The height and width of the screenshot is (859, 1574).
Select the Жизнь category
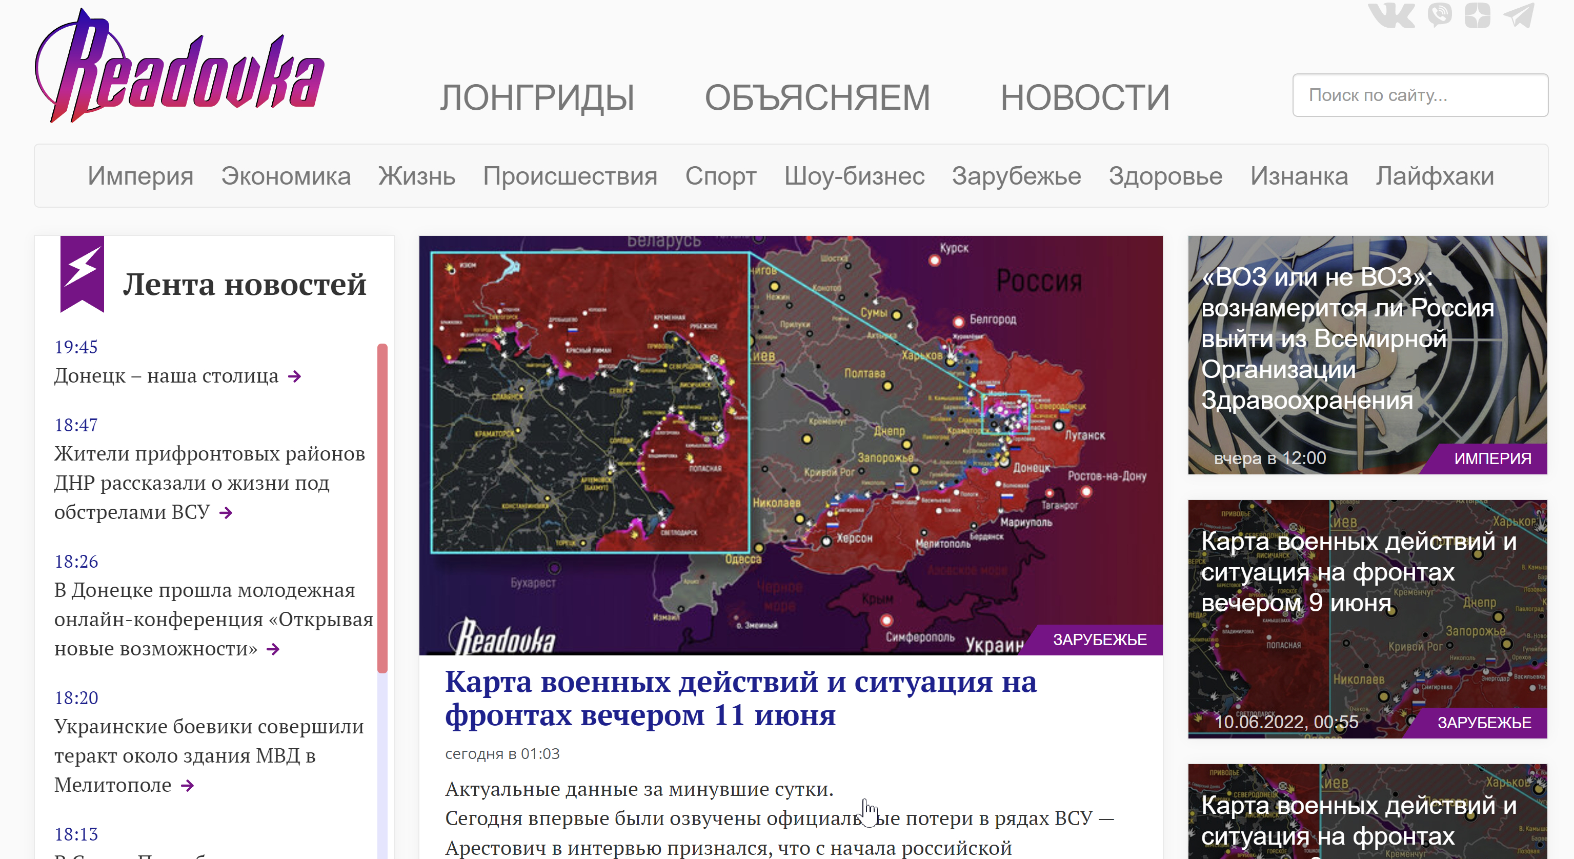pyautogui.click(x=417, y=176)
